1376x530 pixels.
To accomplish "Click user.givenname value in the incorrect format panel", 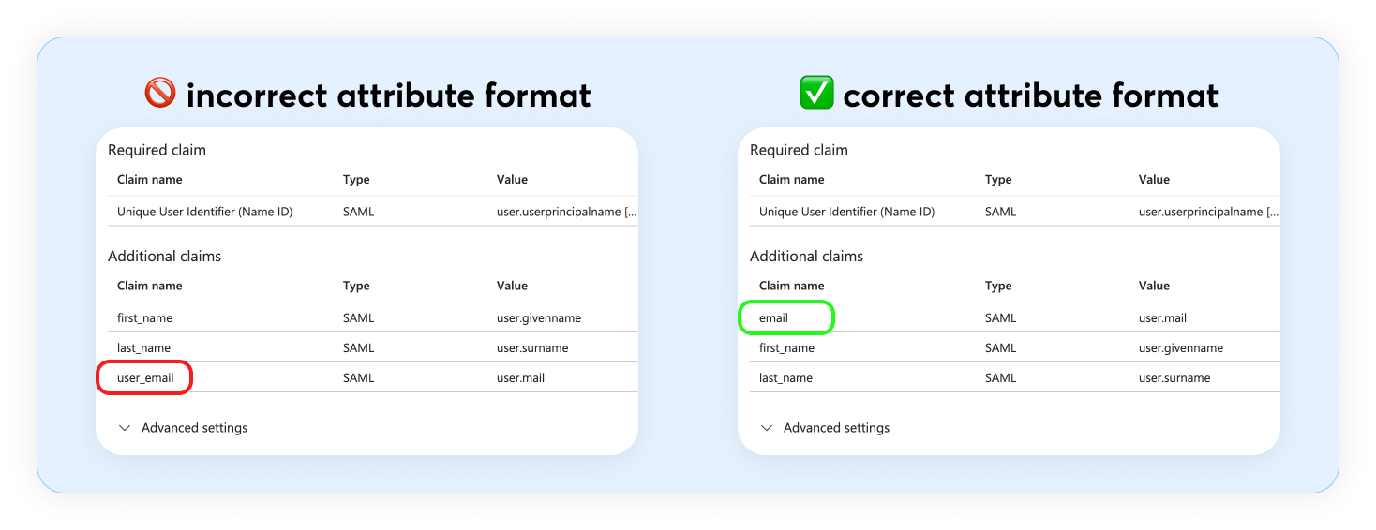I will coord(539,318).
